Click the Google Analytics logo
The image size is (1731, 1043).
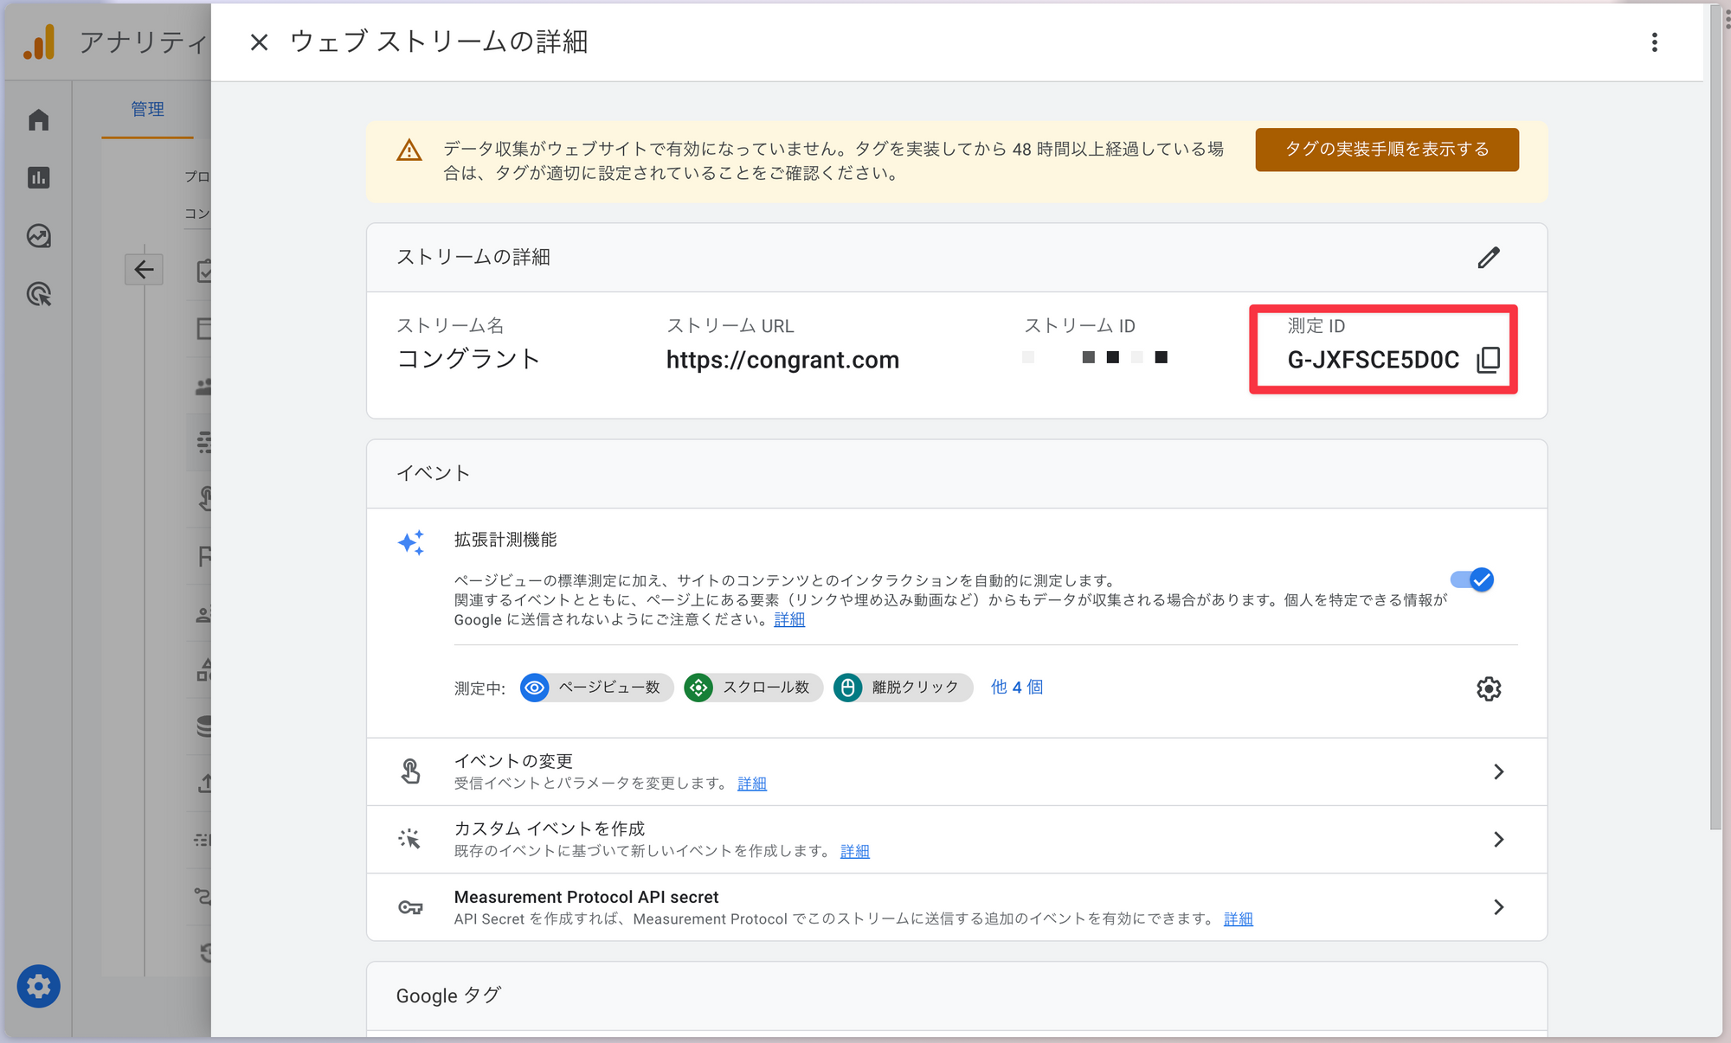[39, 42]
